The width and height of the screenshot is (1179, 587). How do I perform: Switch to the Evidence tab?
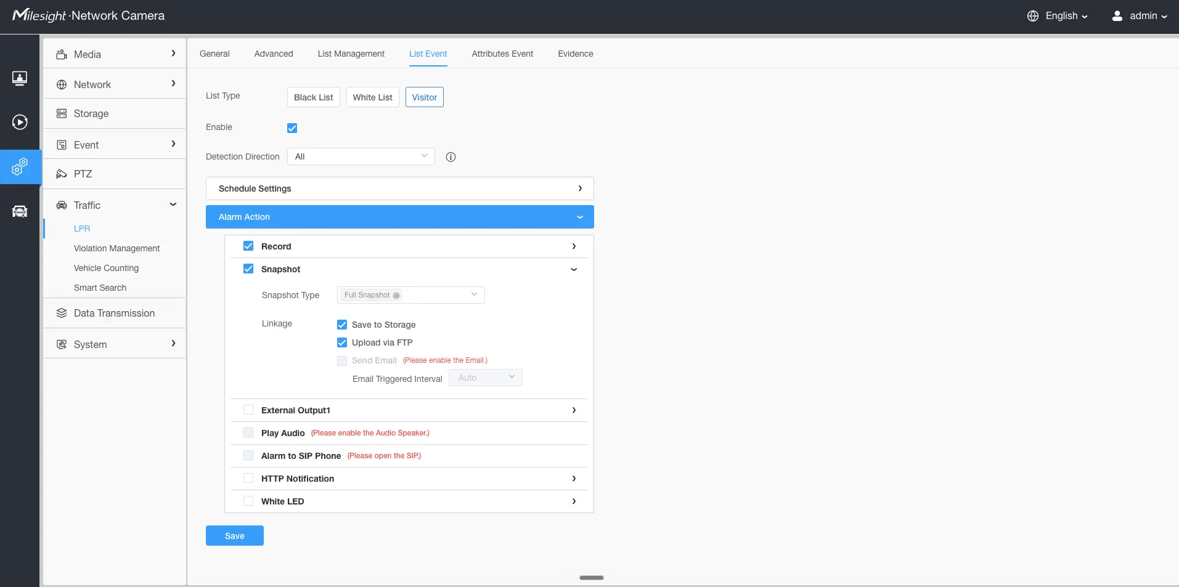point(576,54)
